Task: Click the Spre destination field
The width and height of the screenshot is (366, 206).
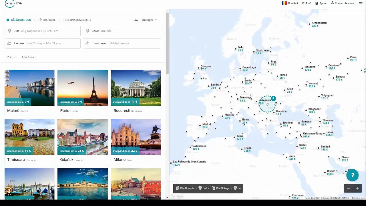Action: click(x=122, y=31)
